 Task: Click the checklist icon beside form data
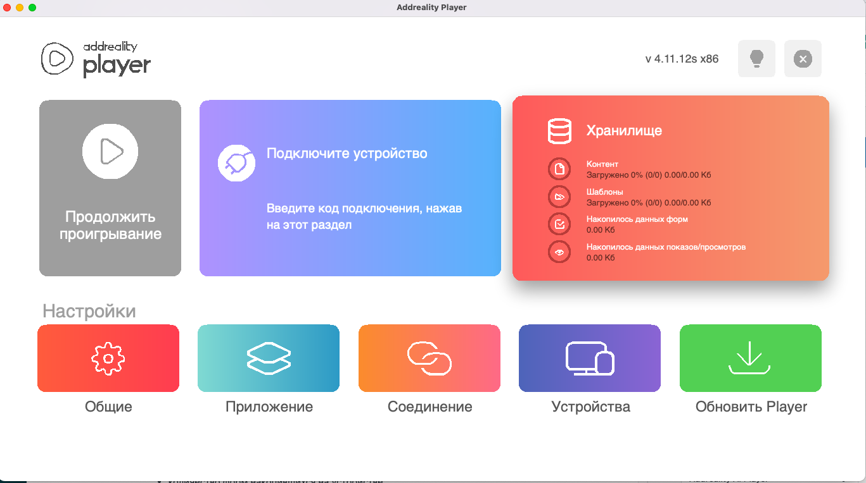click(x=559, y=224)
